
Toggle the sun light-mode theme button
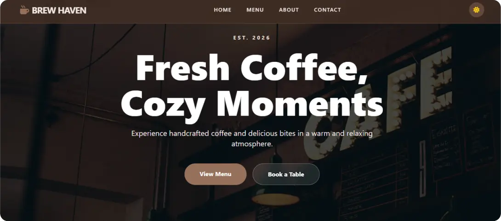[476, 10]
